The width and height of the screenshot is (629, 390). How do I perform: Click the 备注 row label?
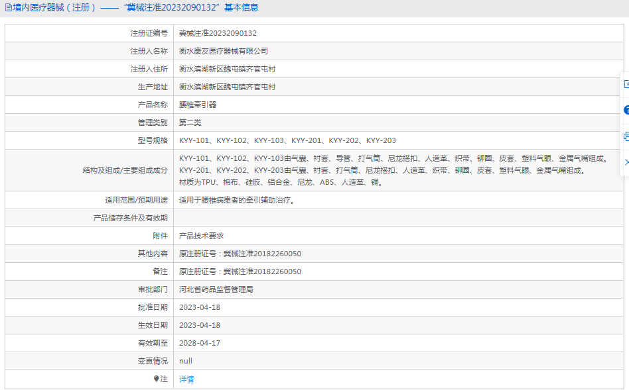tap(160, 272)
